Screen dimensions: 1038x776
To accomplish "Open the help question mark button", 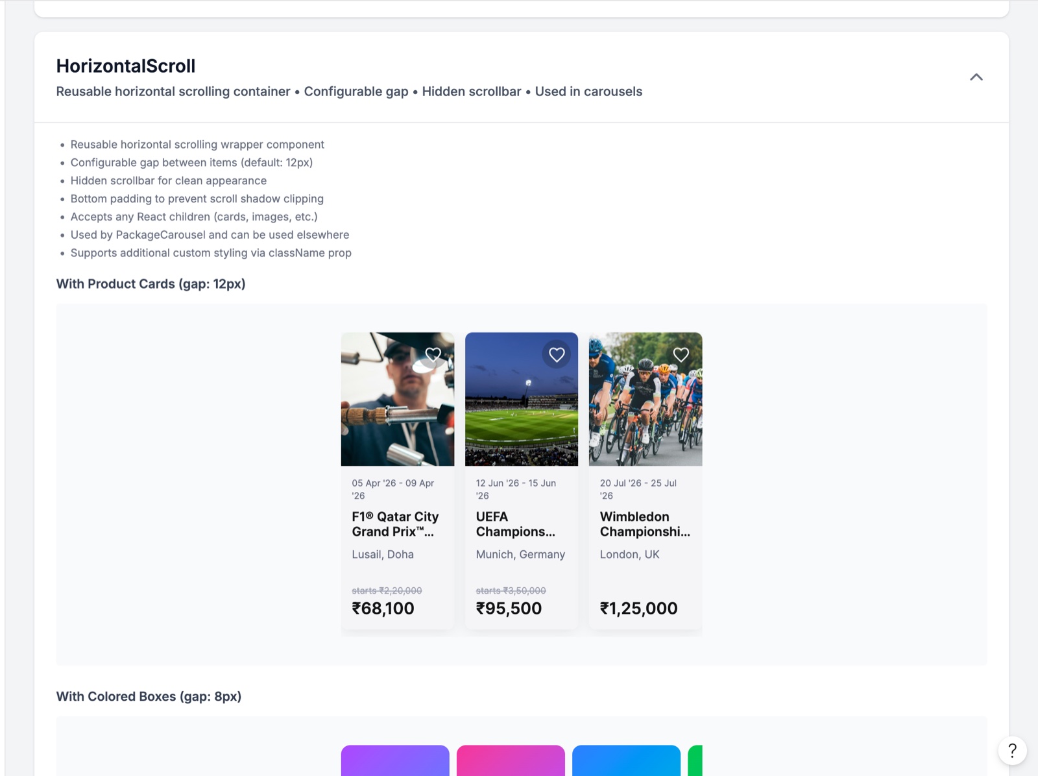I will pyautogui.click(x=1012, y=751).
